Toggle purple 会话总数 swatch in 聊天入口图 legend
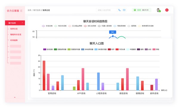Viewport: 179px width, 108px height. [x=45, y=49]
